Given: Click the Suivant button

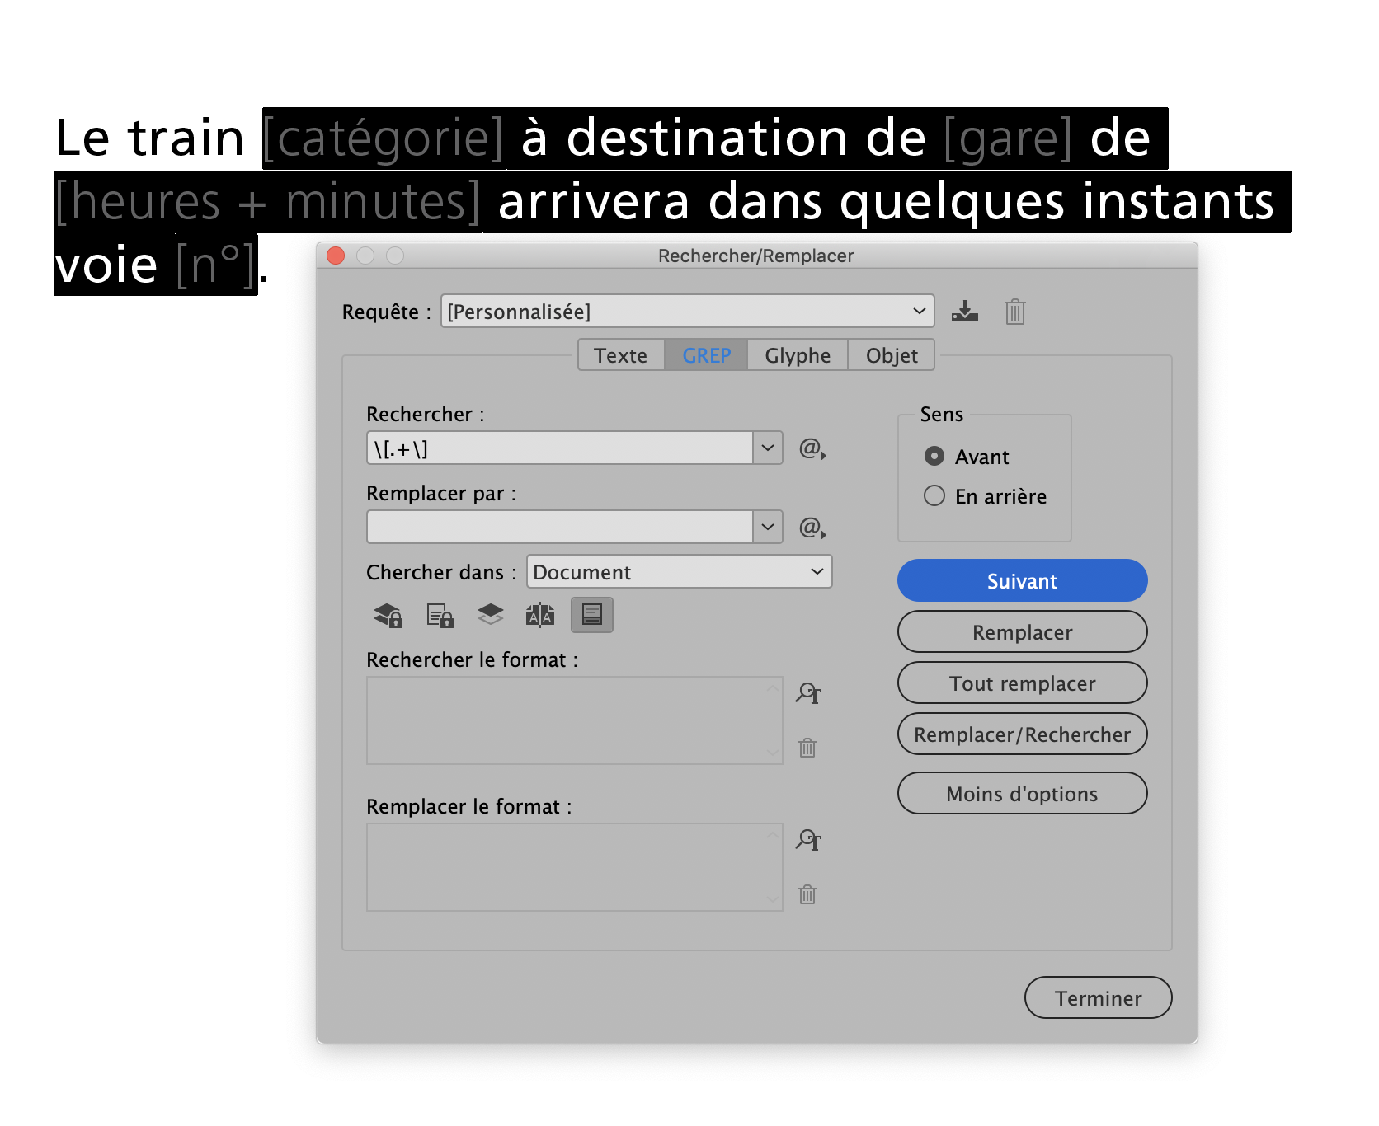Looking at the screenshot, I should point(1023,581).
